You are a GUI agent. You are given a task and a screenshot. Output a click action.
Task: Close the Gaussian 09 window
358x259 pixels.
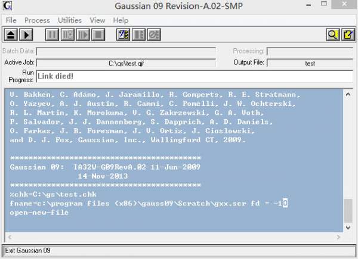pos(344,4)
